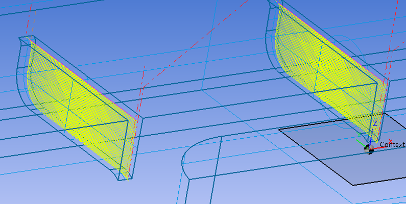Click the top left corner of left pocket
406x204 pixels.
point(20,38)
